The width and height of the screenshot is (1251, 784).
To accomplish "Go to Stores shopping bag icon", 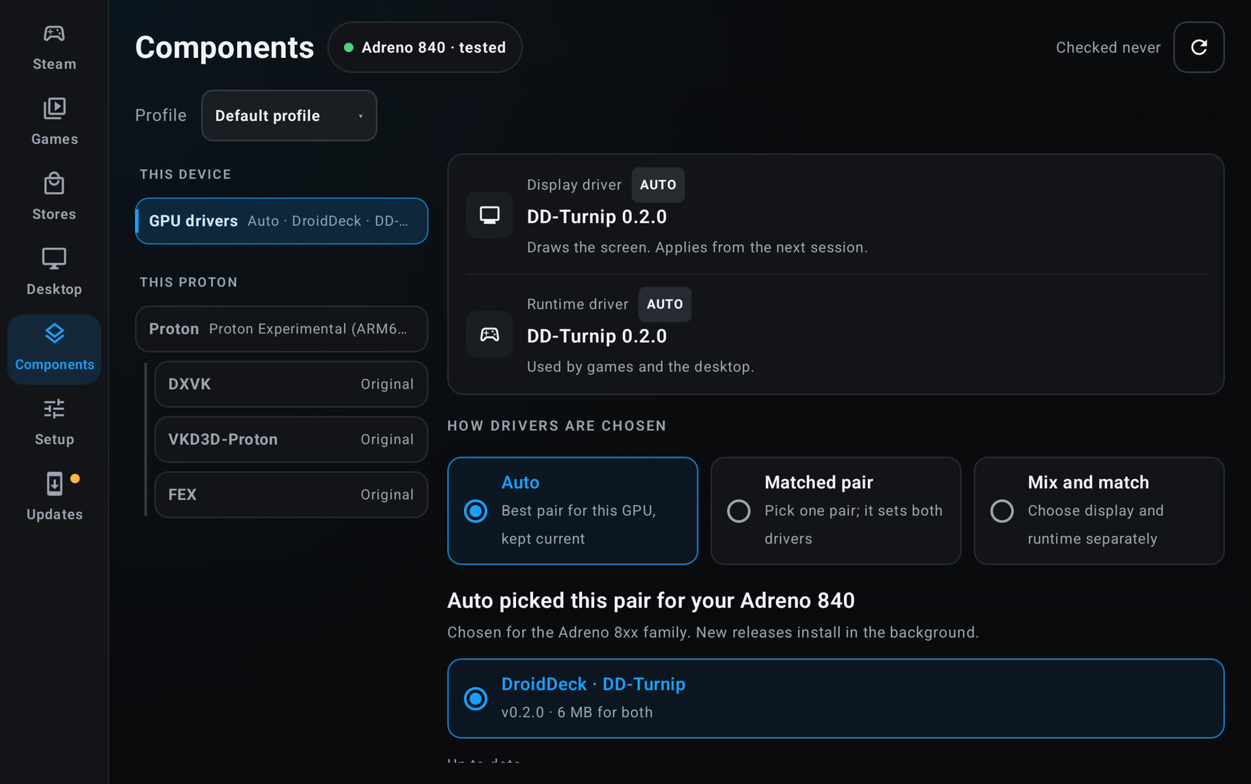I will (54, 184).
